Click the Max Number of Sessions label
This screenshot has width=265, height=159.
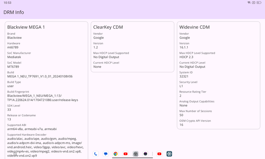pos(196,111)
